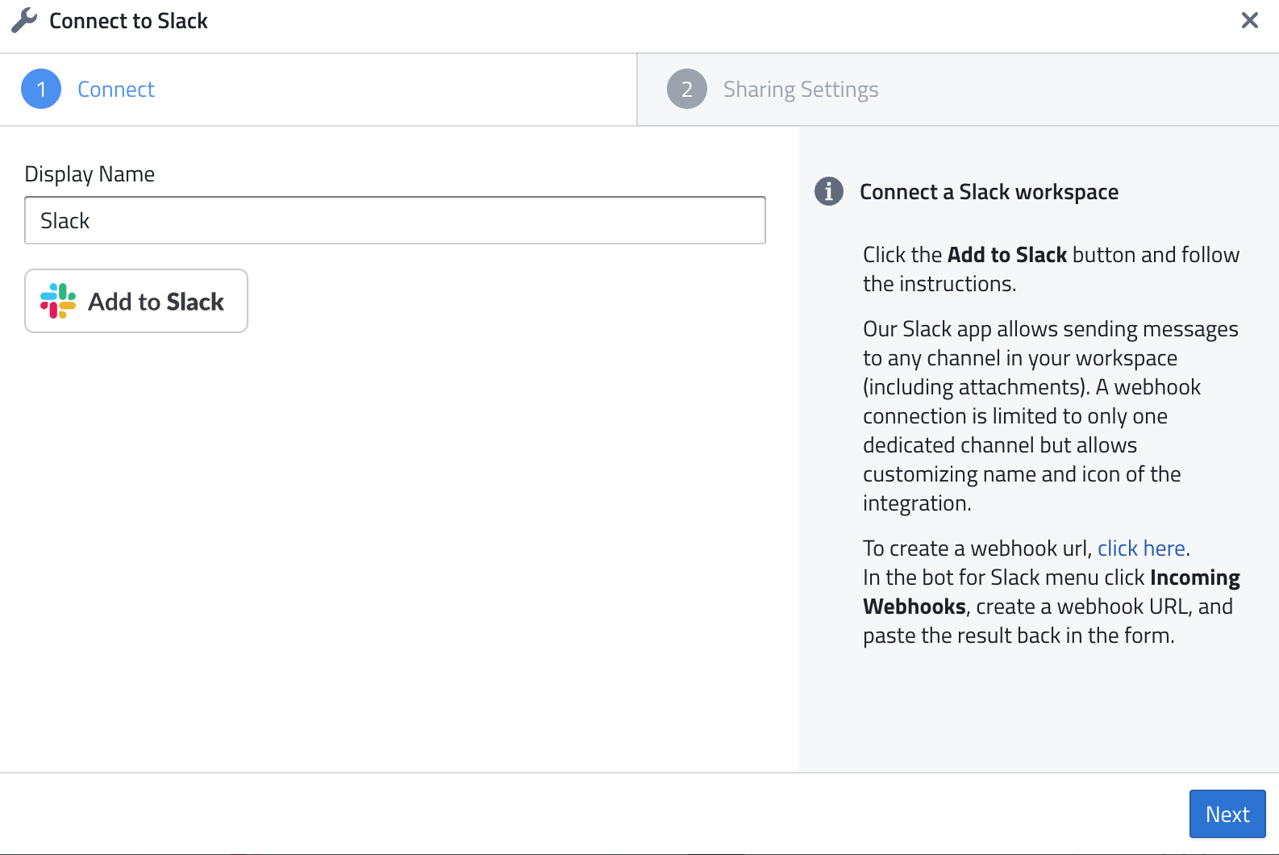Close the Connect to Slack dialog
The width and height of the screenshot is (1279, 855).
pyautogui.click(x=1249, y=20)
